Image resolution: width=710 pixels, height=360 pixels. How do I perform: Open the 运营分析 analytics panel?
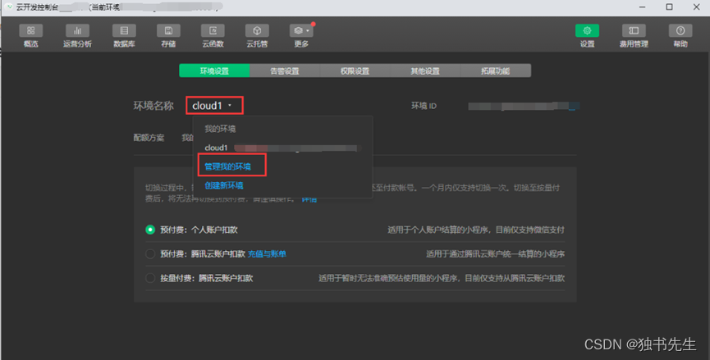coord(77,36)
